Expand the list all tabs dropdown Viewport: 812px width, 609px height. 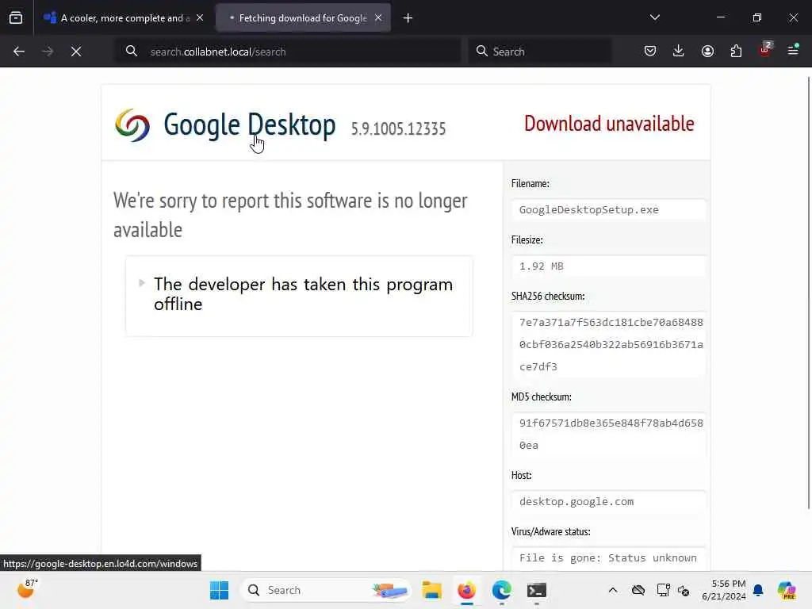[654, 17]
